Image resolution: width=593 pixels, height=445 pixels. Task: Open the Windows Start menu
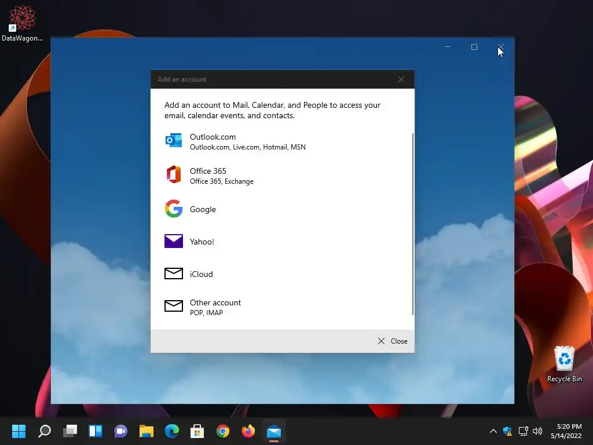(x=19, y=431)
